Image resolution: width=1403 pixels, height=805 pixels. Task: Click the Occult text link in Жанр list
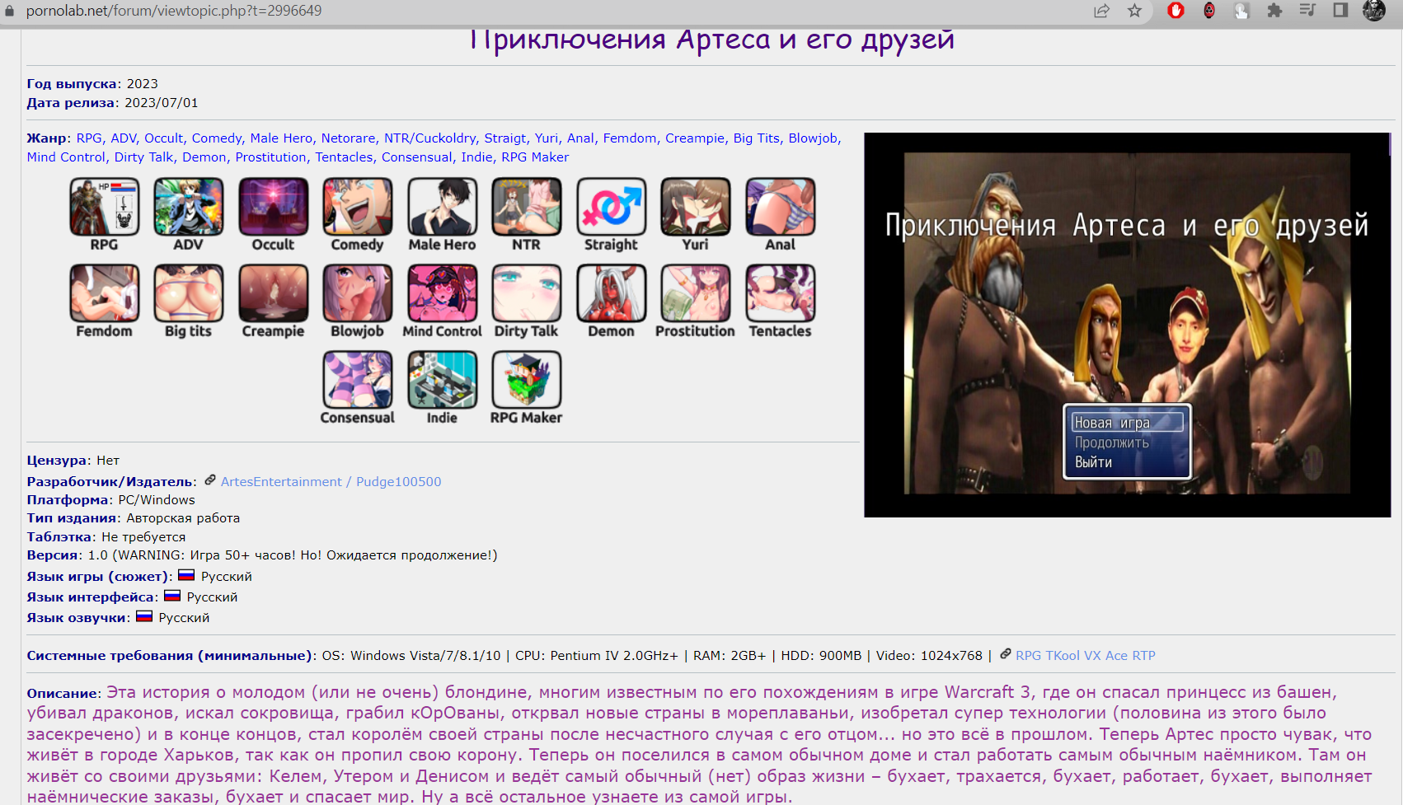[163, 138]
